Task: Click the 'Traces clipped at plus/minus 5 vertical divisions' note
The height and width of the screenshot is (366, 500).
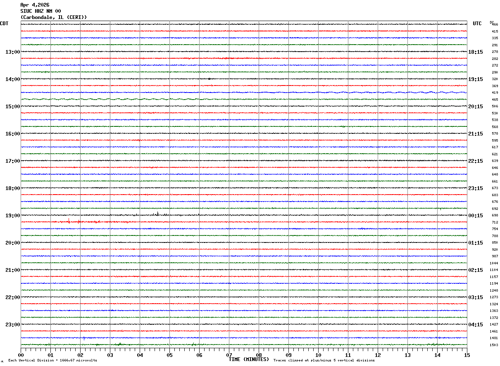Action: tap(324, 360)
